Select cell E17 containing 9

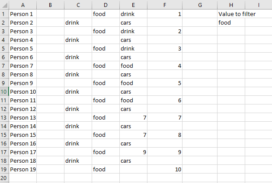(133, 152)
